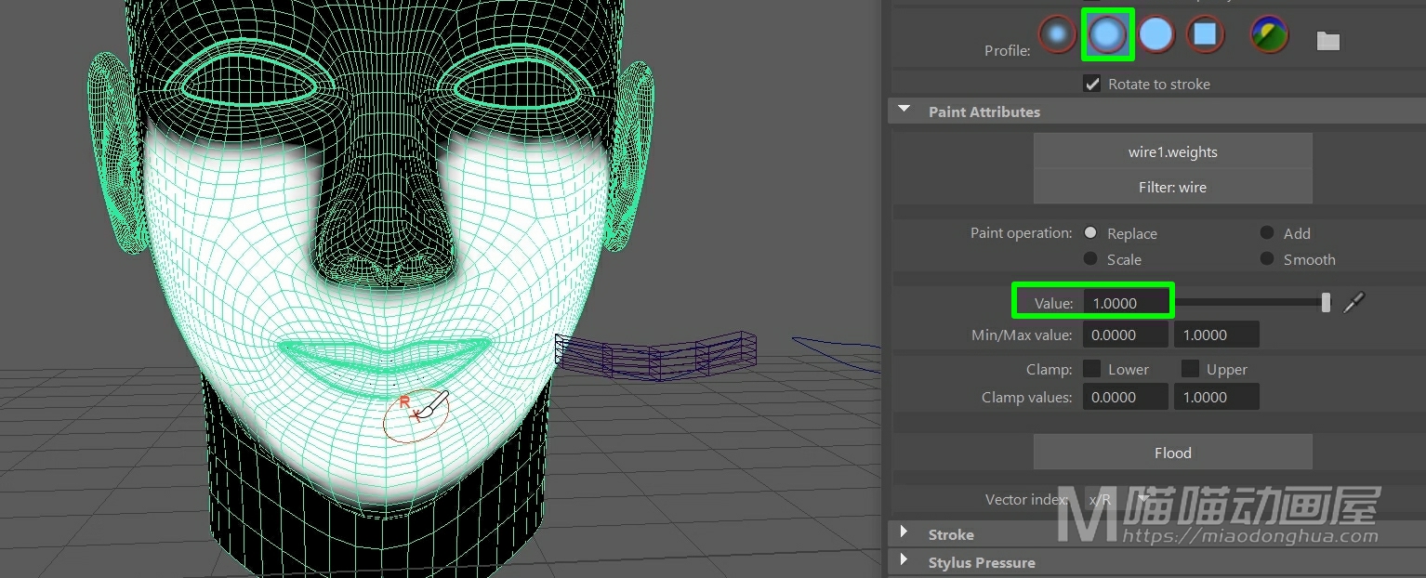Enable the Lower clamp checkbox

pos(1092,369)
